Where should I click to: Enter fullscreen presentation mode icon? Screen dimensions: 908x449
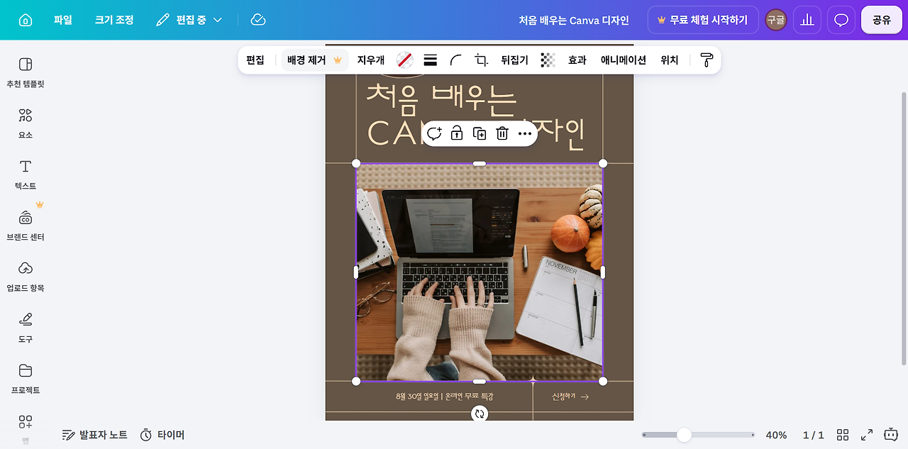867,435
